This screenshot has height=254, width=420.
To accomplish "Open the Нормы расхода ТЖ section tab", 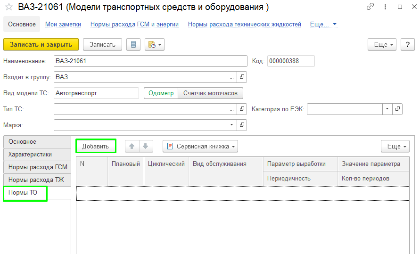I will click(37, 180).
